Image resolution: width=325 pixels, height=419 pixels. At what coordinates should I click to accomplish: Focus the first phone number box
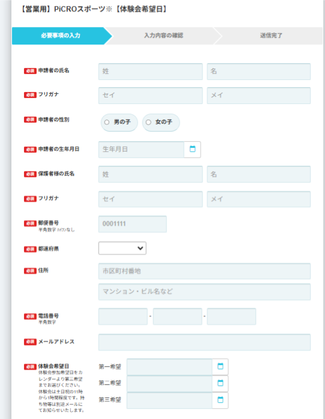pyautogui.click(x=123, y=316)
